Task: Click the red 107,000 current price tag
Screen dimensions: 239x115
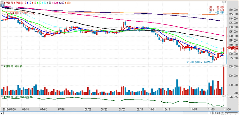Action: (x=233, y=47)
